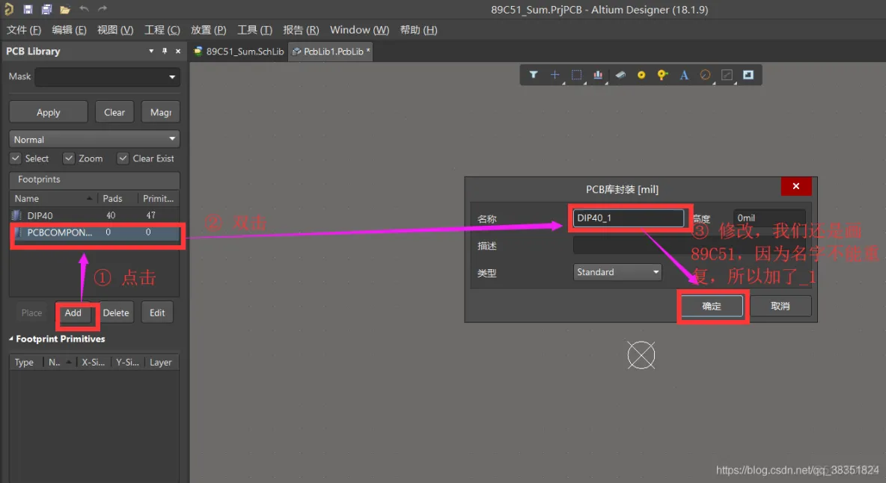
Task: Cancel the dialog with 取消
Action: (780, 306)
